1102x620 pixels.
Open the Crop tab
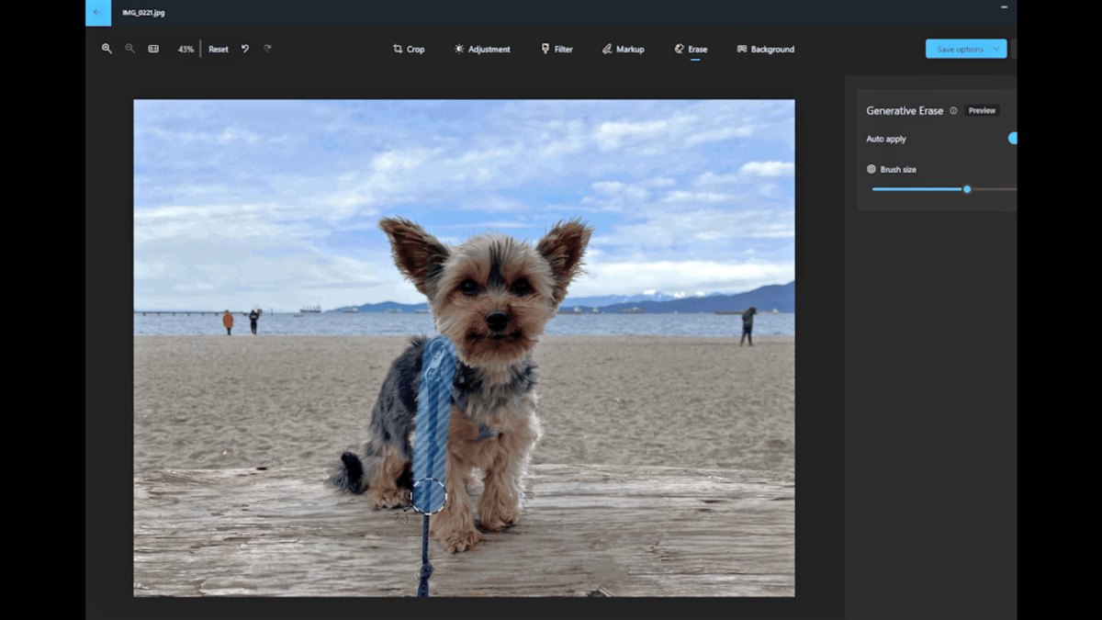point(409,50)
